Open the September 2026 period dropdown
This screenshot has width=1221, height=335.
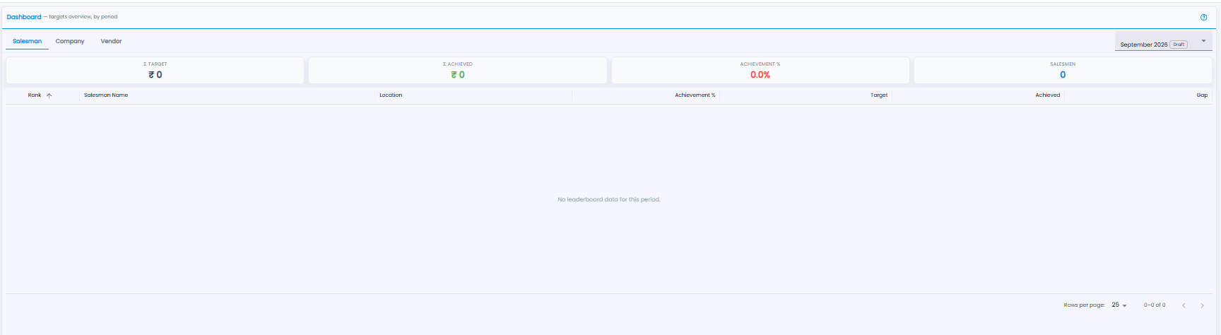pyautogui.click(x=1163, y=42)
